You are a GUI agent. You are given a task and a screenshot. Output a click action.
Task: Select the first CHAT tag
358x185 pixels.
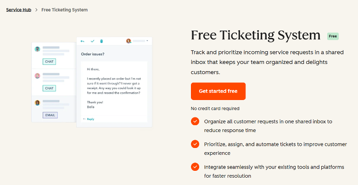click(x=49, y=62)
